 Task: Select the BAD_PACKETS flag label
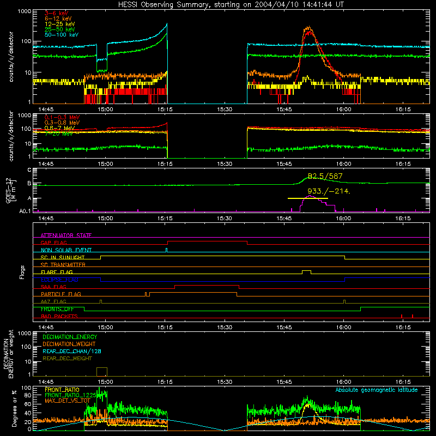pyautogui.click(x=59, y=316)
